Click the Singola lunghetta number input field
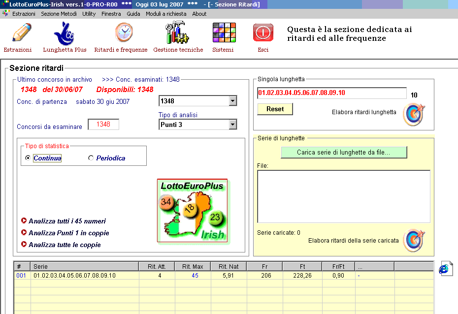The height and width of the screenshot is (314, 458). (x=332, y=93)
